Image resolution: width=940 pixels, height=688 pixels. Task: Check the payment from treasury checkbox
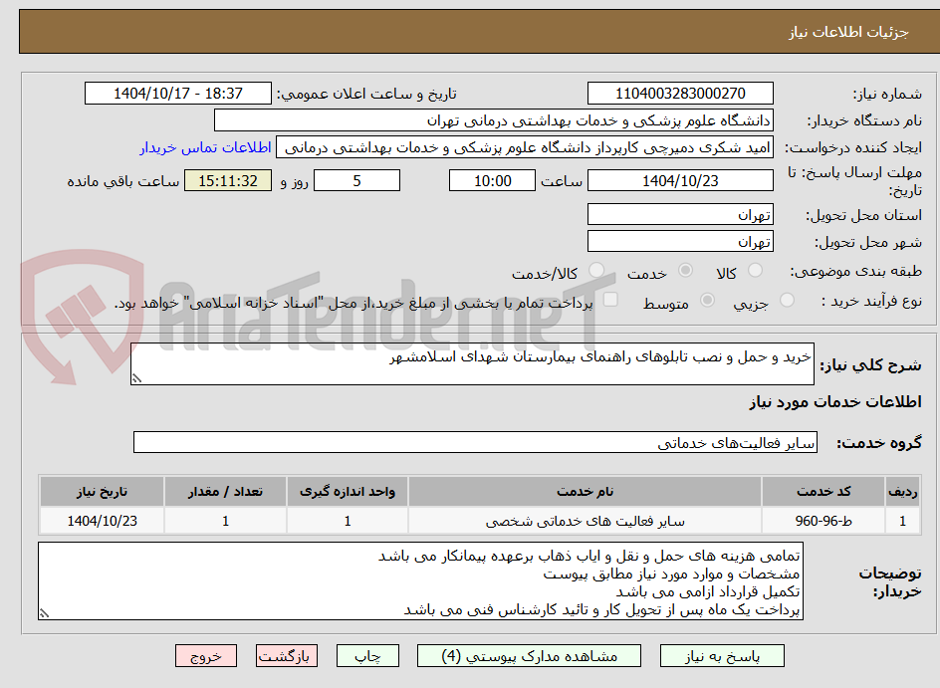point(609,300)
